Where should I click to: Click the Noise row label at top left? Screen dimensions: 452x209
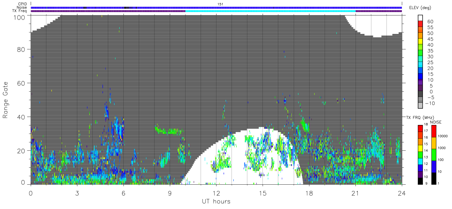(22, 7)
